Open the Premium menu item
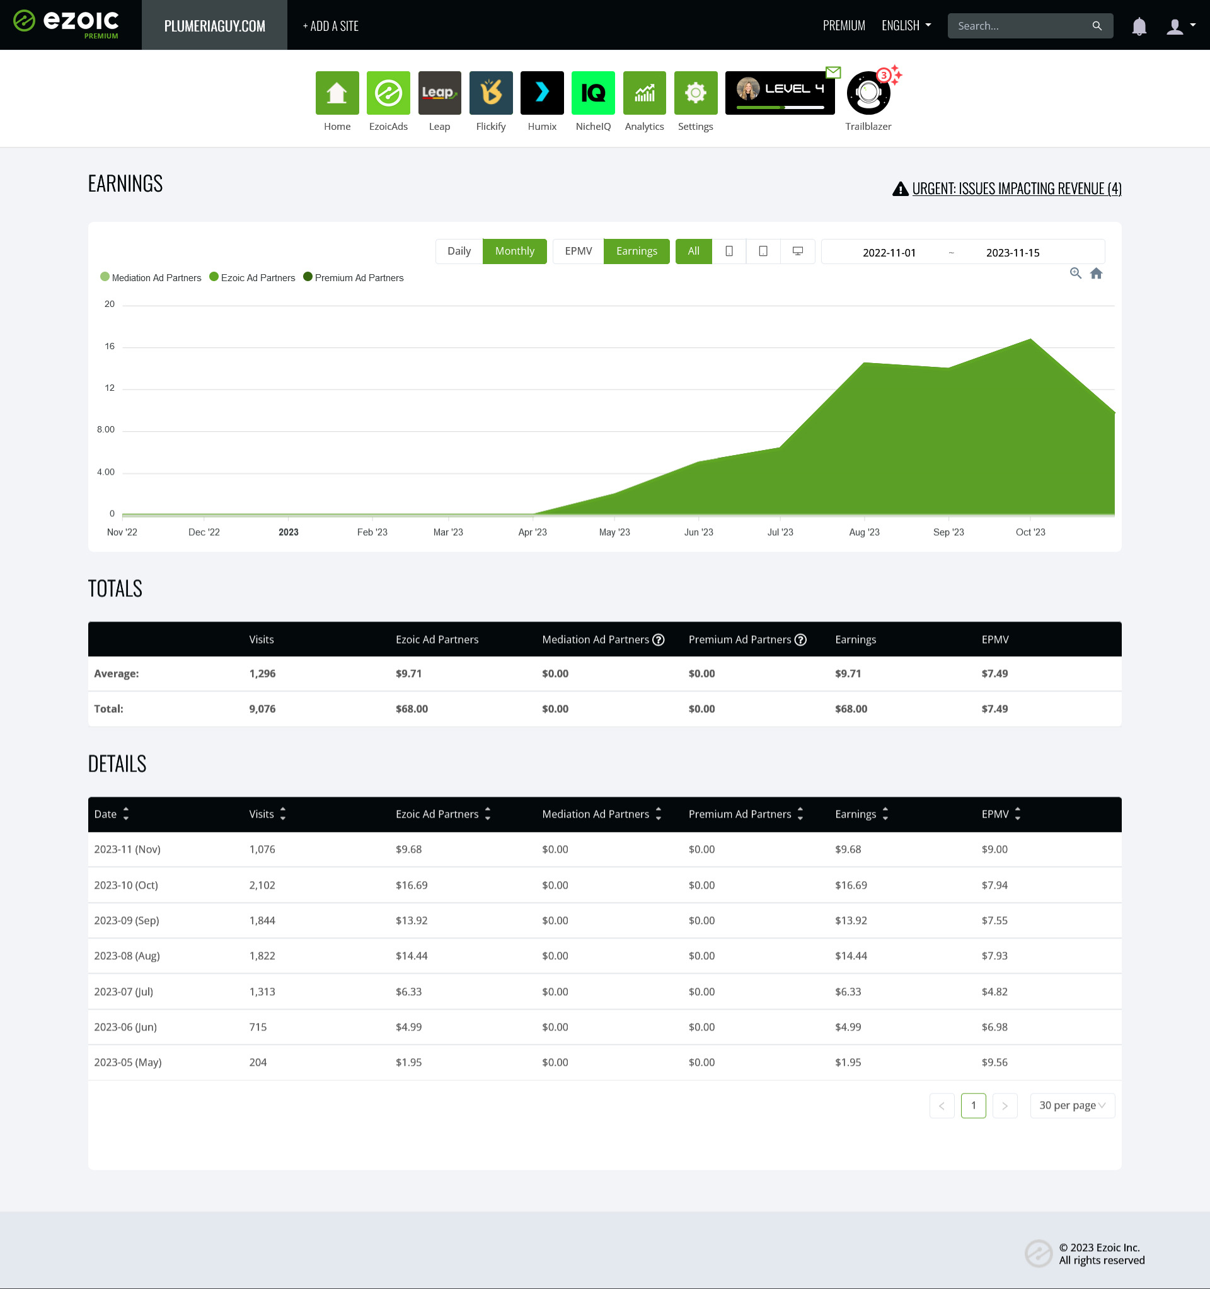Screen dimensions: 1210x1289 click(x=844, y=26)
